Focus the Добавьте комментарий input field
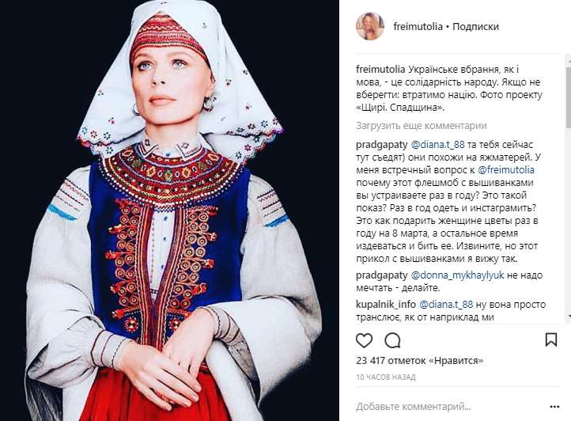571x421 pixels. point(452,406)
